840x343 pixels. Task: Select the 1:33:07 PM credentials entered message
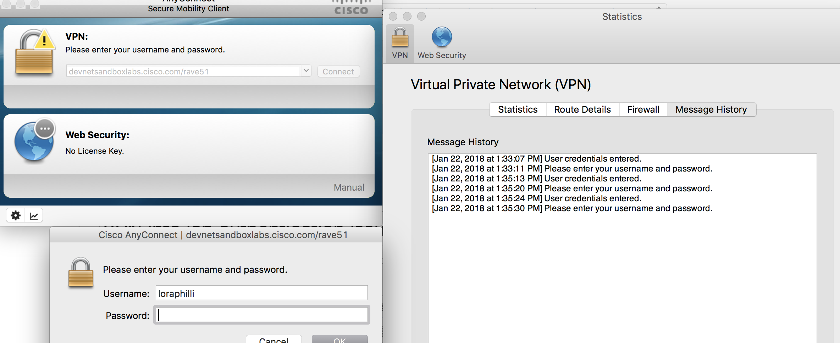click(536, 158)
